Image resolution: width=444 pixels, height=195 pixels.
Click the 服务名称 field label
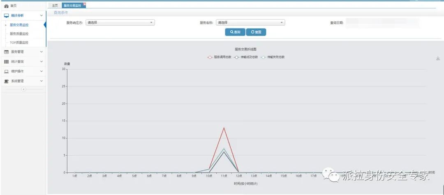(206, 23)
